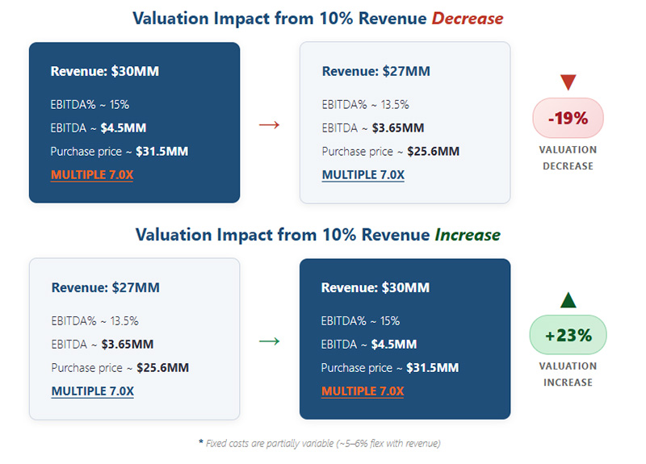Click Revenue: $30MM in the Decrease section
Screen dimensions: 646x464
(104, 71)
